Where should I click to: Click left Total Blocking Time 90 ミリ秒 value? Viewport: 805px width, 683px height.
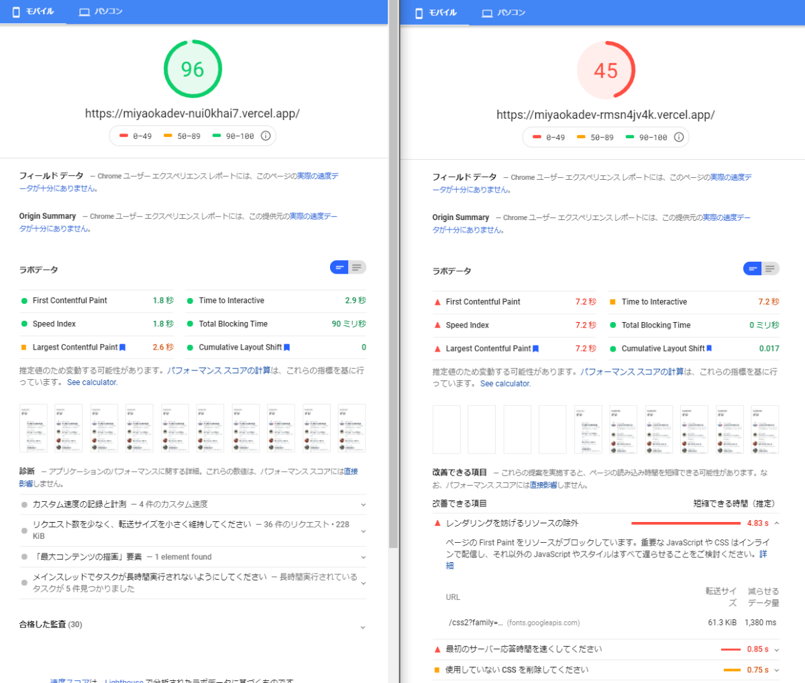(349, 324)
